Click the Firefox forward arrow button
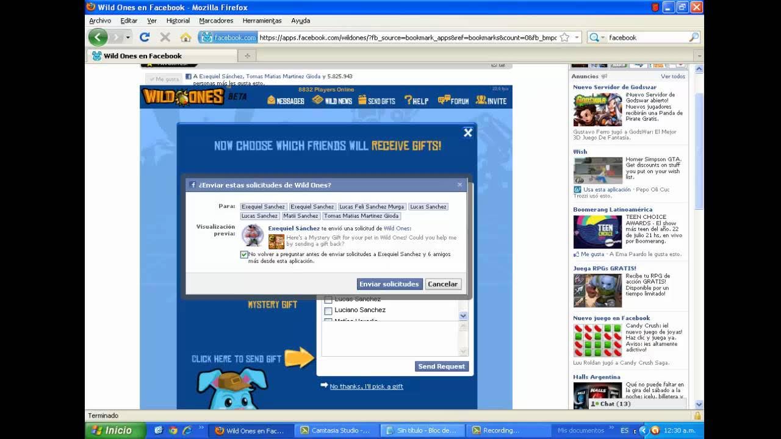Screen dimensions: 781x439 pyautogui.click(x=116, y=37)
